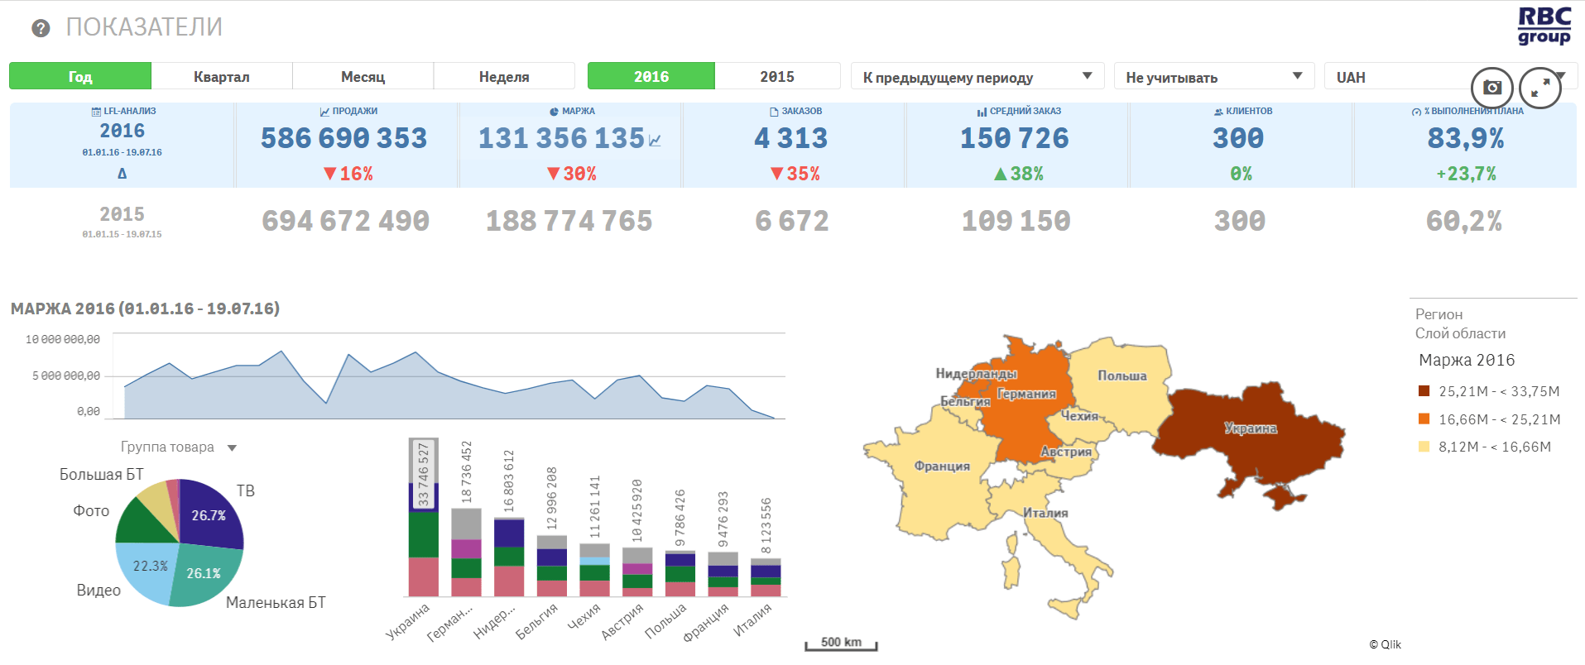
Task: Select the 2015 year tab
Action: tap(776, 77)
